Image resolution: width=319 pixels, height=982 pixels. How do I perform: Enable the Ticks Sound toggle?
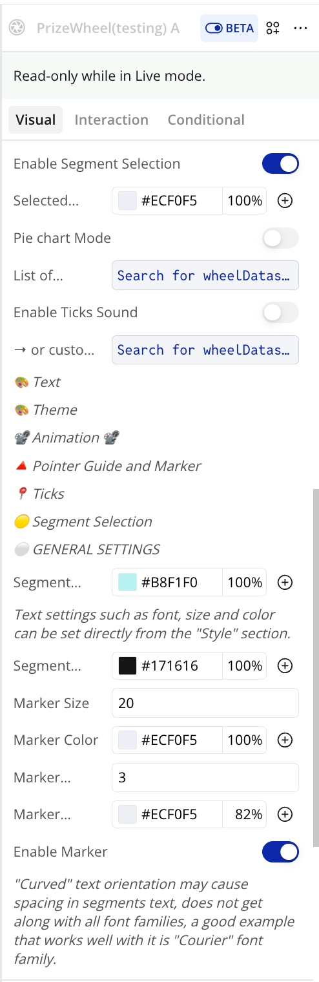pos(280,313)
